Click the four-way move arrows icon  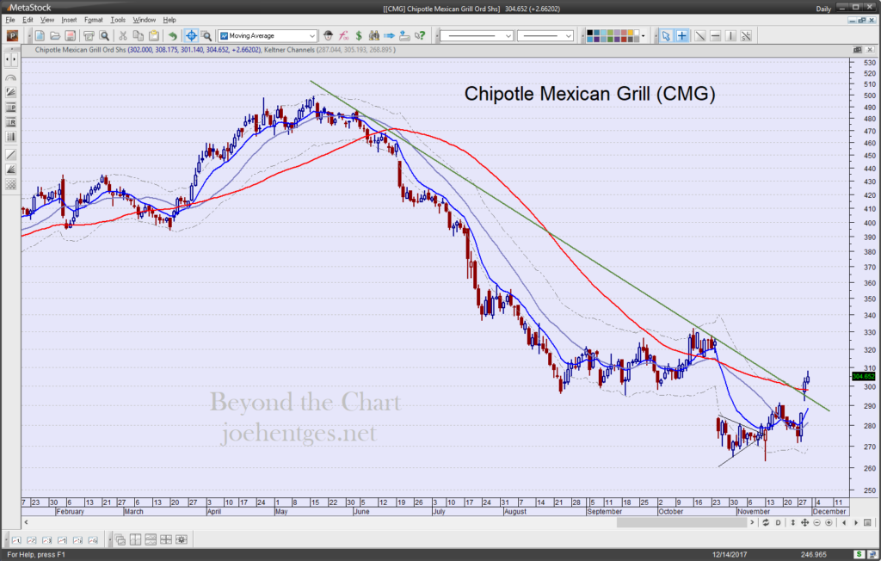click(804, 523)
